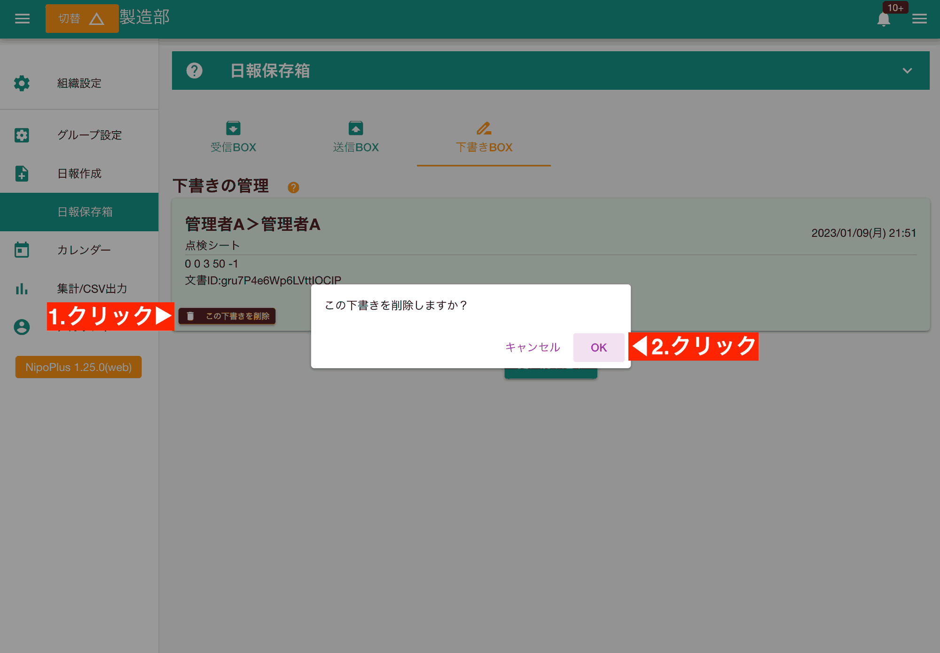Click the 日報作成 document icon
Image resolution: width=940 pixels, height=653 pixels.
(22, 173)
